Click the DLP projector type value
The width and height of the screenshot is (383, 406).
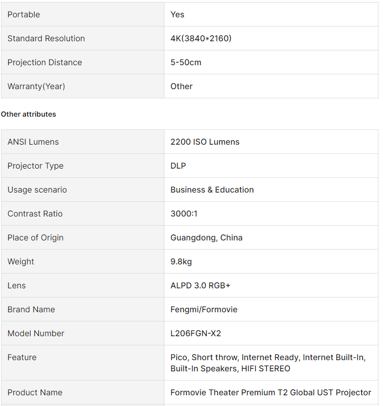(178, 166)
